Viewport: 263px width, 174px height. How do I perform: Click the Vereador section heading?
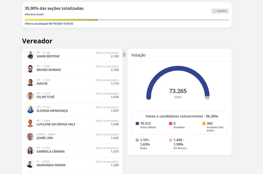tap(37, 41)
